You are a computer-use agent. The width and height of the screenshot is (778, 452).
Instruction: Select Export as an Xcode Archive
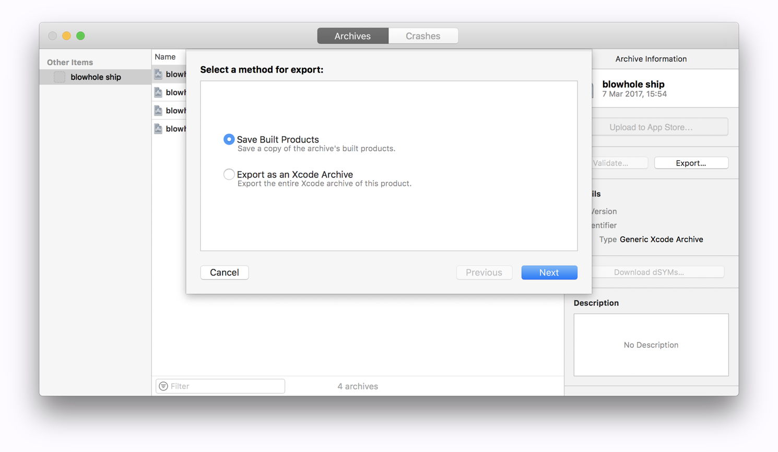coord(229,174)
